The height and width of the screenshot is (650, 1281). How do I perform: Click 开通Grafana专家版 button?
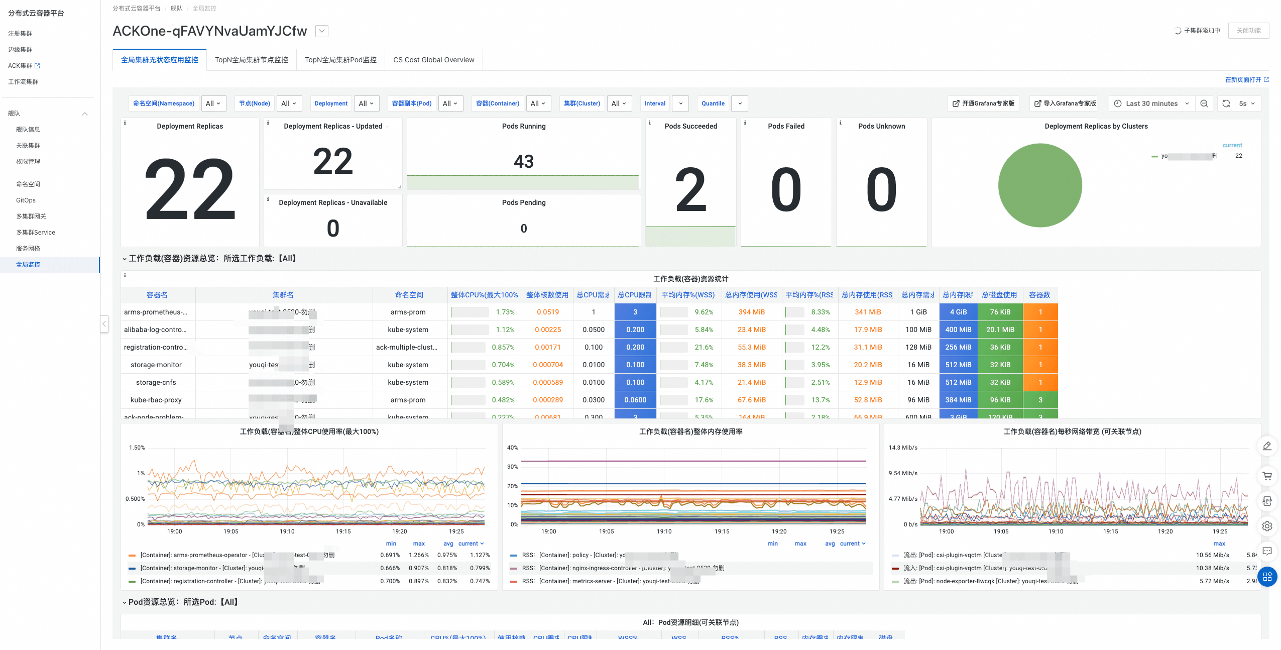pos(983,103)
